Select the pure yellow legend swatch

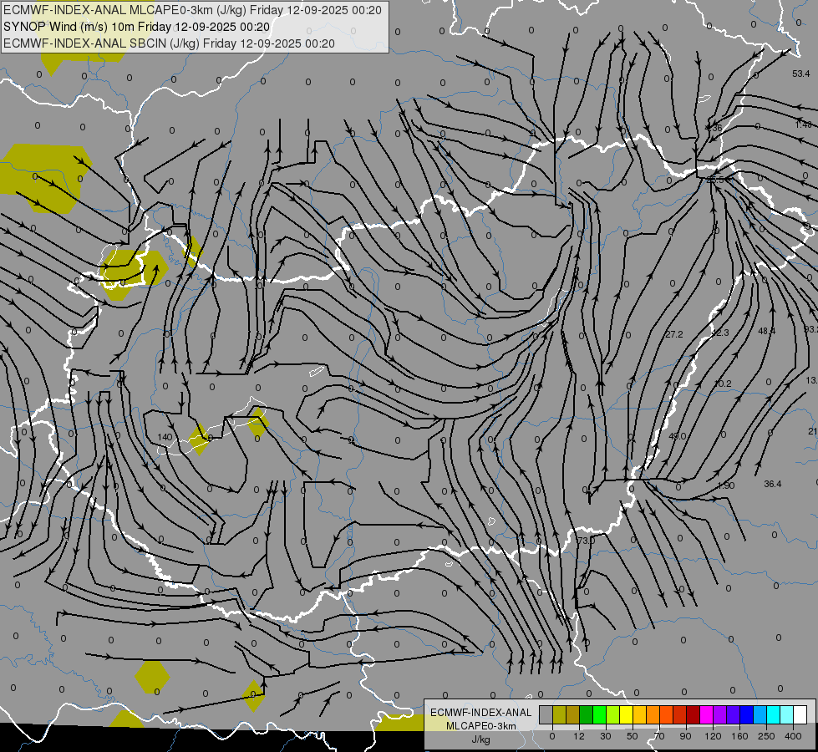pos(627,714)
